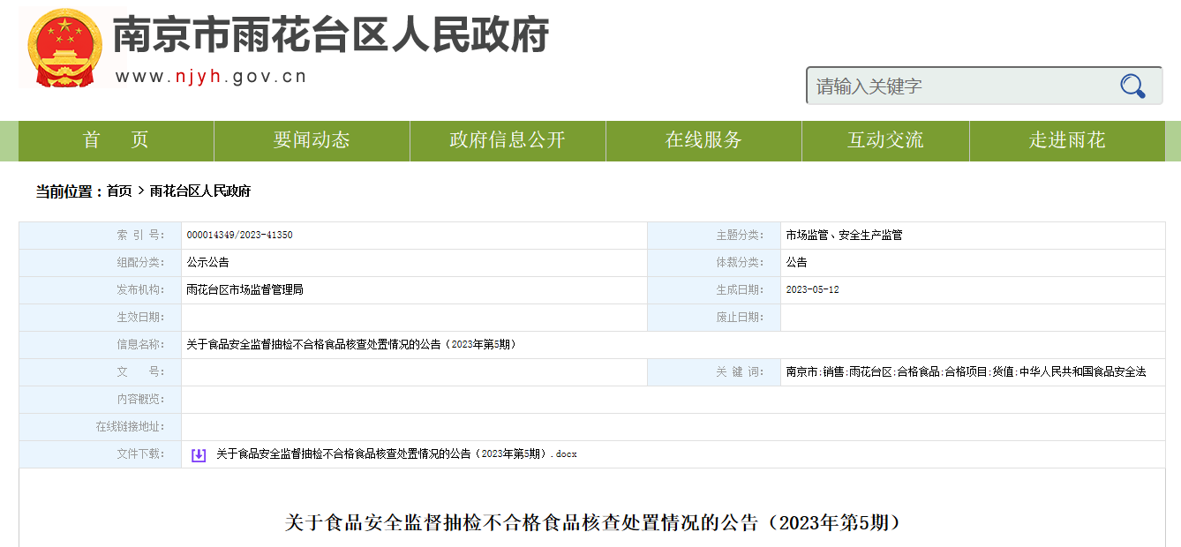Click the magnifier search icon
The image size is (1181, 547).
pyautogui.click(x=1132, y=86)
